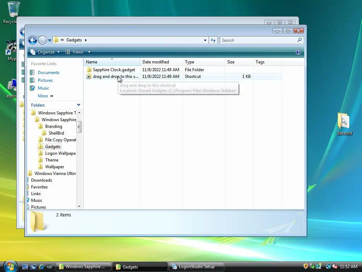Expand the arrow after Gadgets breadcrumb
The width and height of the screenshot is (362, 272).
point(86,40)
